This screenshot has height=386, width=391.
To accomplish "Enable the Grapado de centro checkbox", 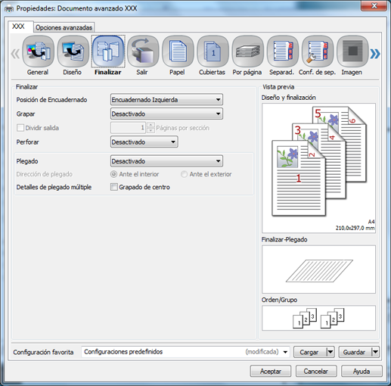I will coord(114,187).
